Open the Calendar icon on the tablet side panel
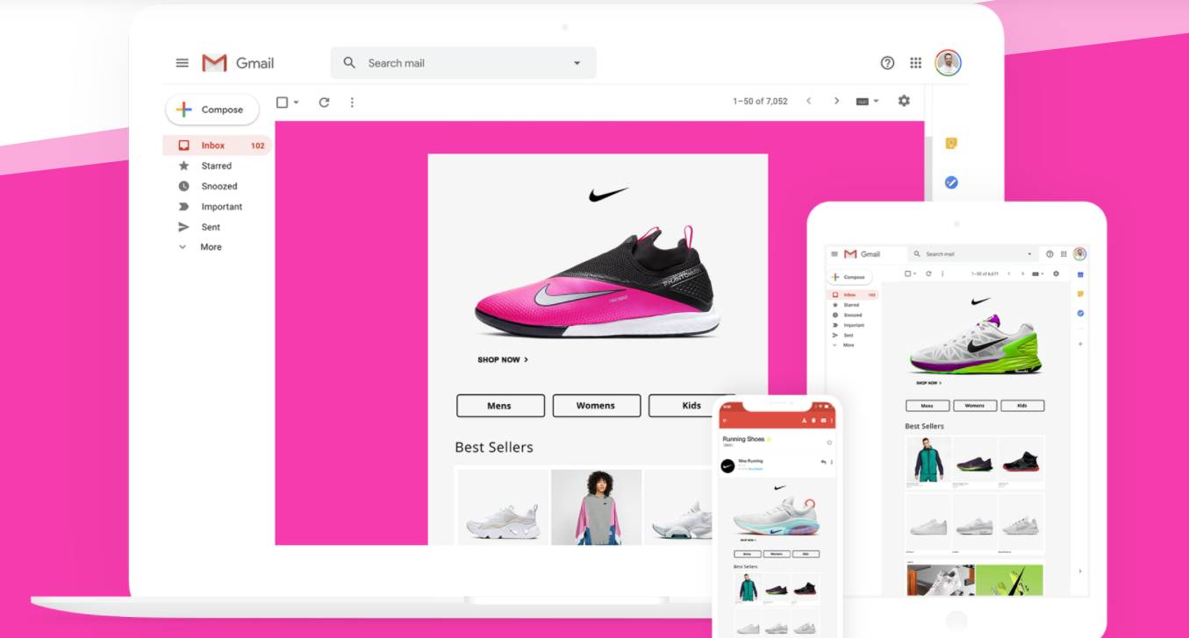The height and width of the screenshot is (638, 1189). [x=1080, y=274]
